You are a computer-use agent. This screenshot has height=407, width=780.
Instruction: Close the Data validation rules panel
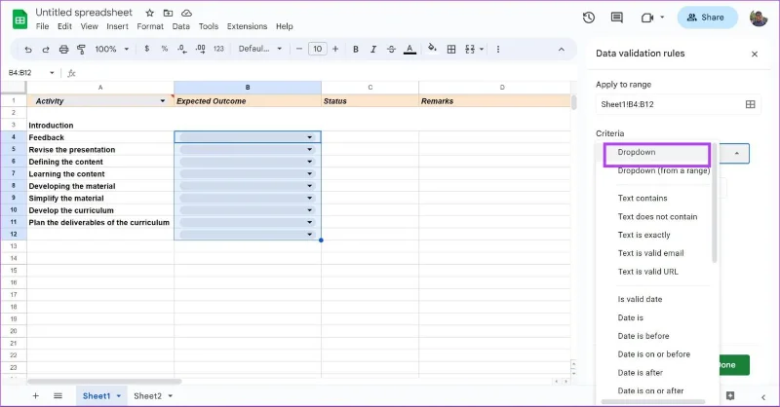point(755,54)
